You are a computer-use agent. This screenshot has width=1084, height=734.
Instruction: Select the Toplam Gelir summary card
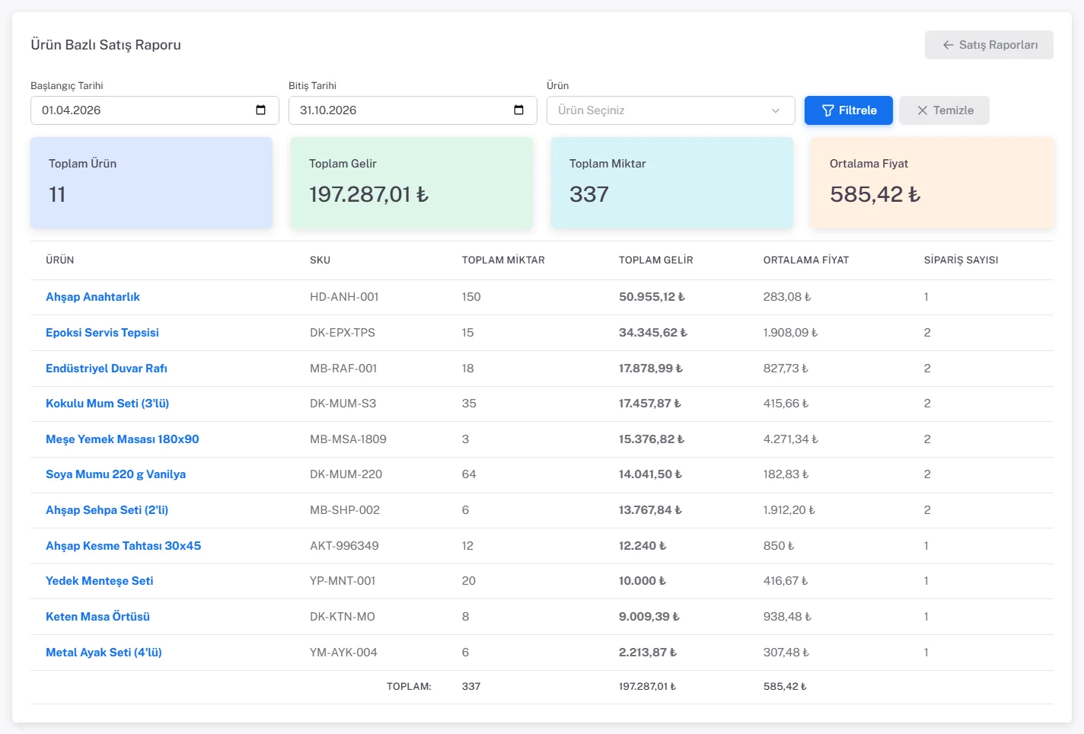[412, 183]
